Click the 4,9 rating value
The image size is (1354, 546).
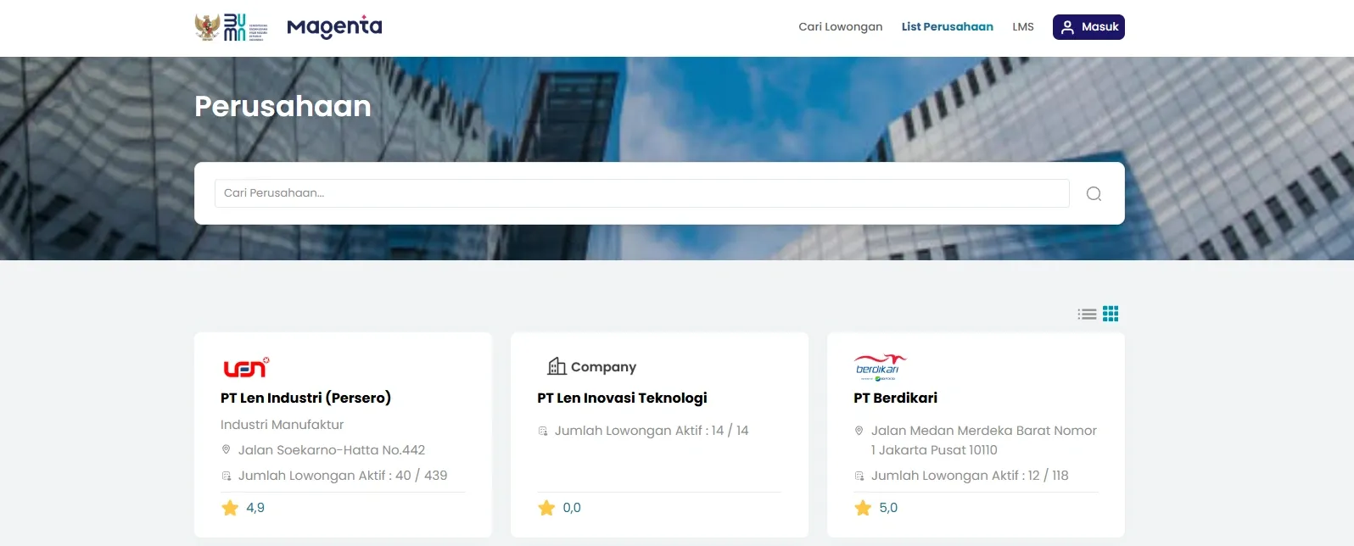(x=255, y=508)
